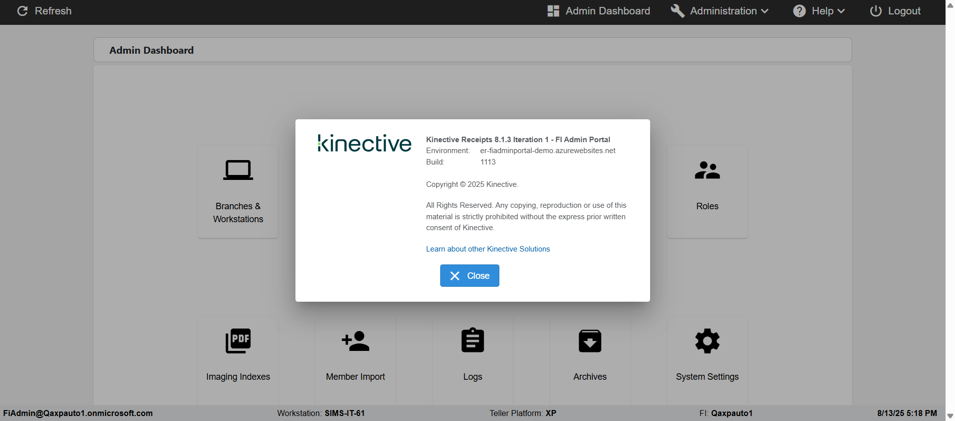Click the Administration wrench icon
The height and width of the screenshot is (421, 955).
click(x=677, y=11)
